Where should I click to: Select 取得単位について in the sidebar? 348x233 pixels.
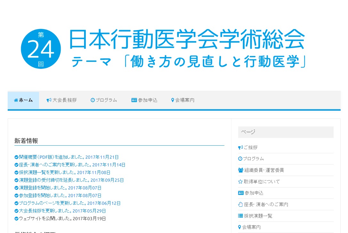(262, 182)
